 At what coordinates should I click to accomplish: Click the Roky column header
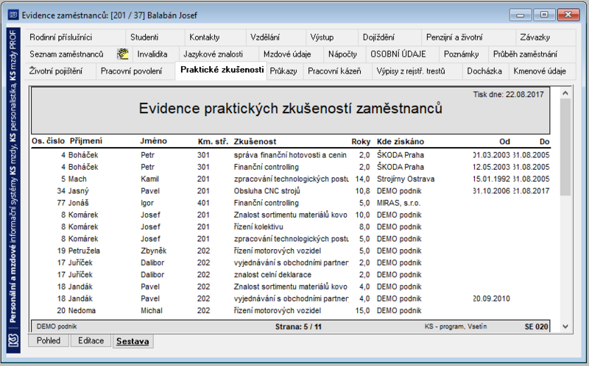click(x=361, y=142)
